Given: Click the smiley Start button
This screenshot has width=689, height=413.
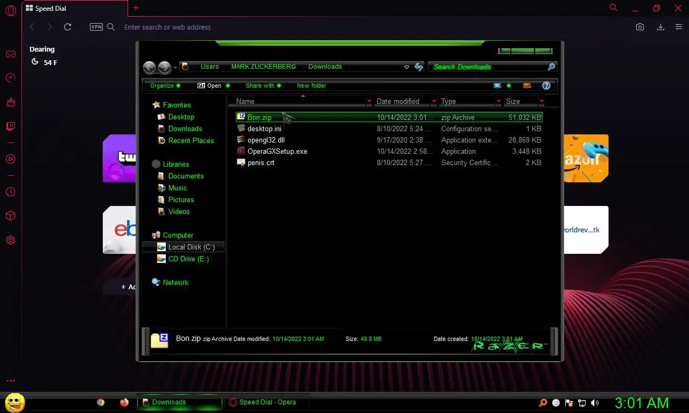Looking at the screenshot, I should click(15, 402).
